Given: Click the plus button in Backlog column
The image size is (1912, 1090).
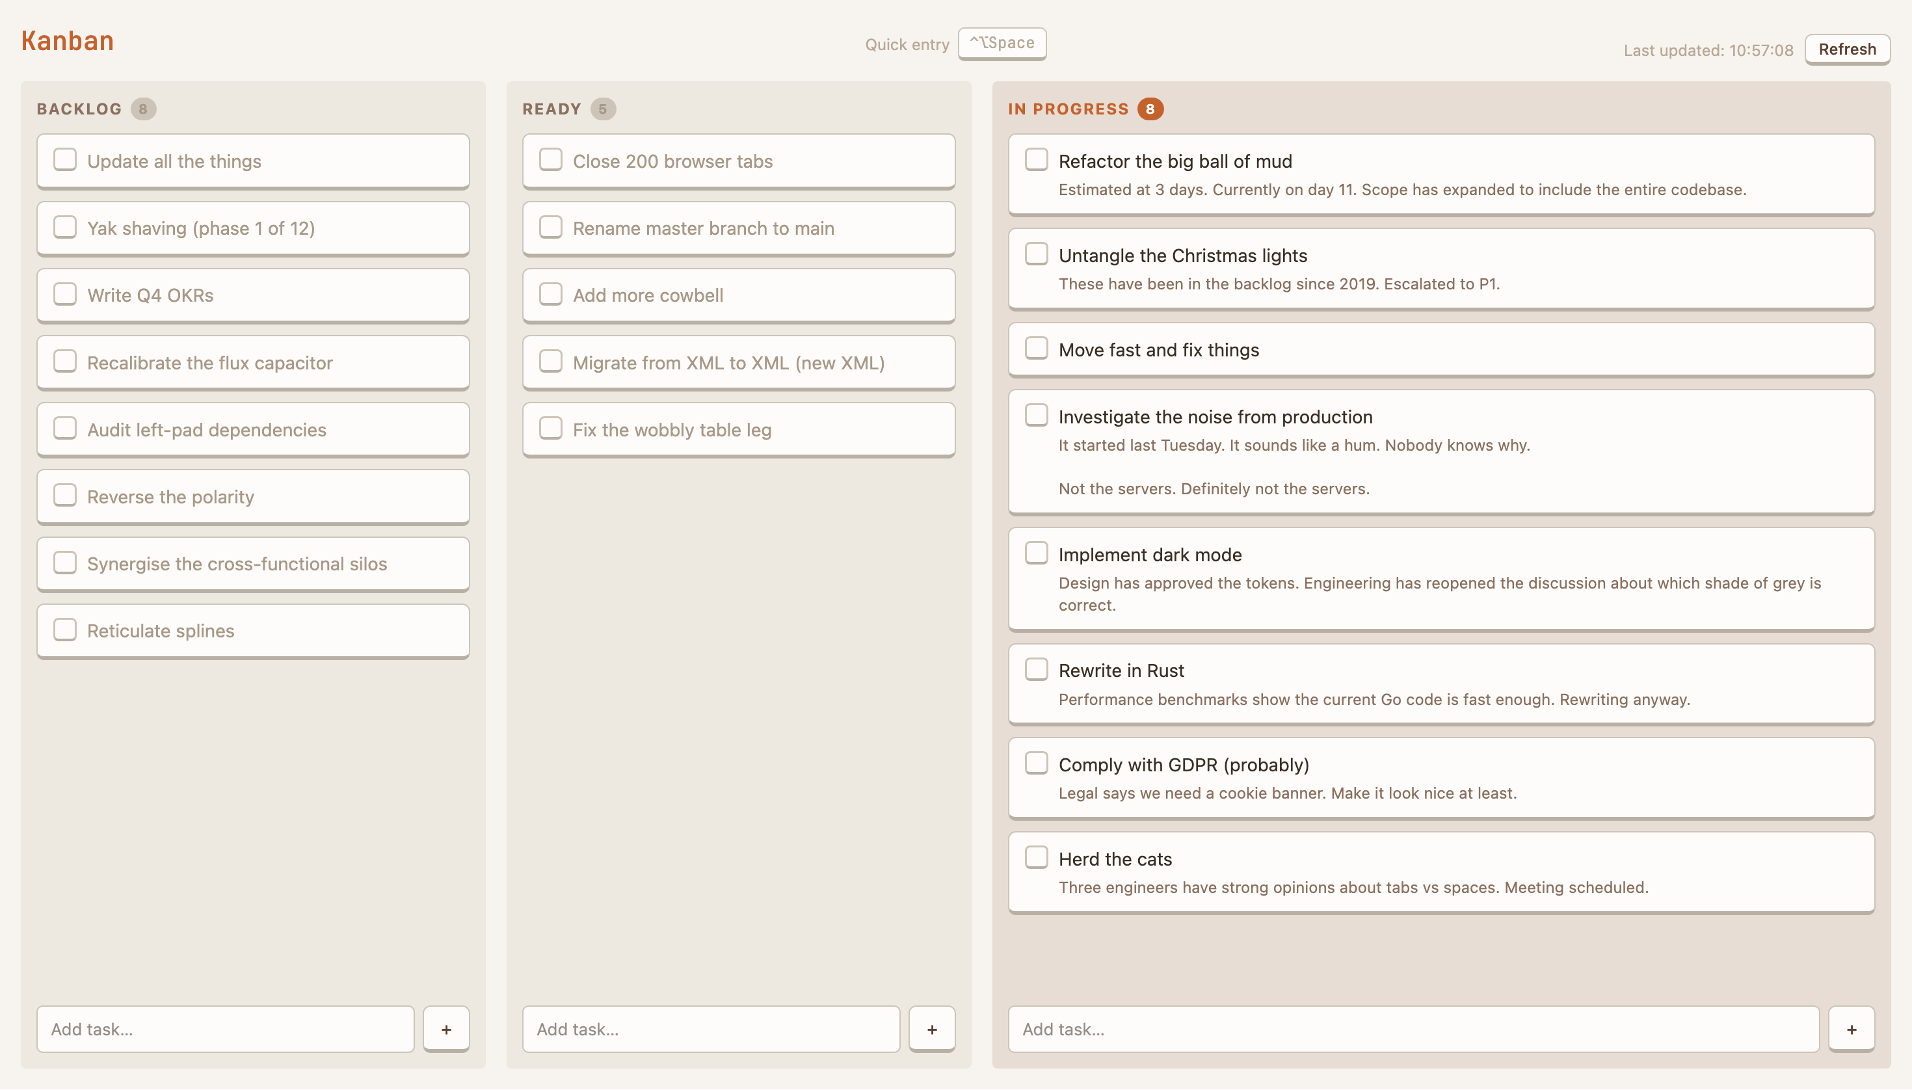Looking at the screenshot, I should 446,1029.
